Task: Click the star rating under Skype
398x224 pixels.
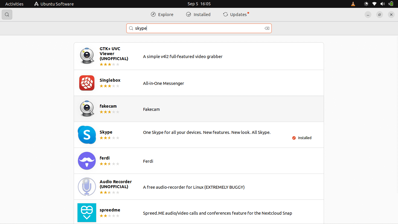Action: coord(110,138)
